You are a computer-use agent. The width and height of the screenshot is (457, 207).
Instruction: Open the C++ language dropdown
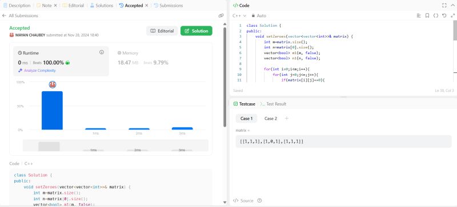[239, 16]
